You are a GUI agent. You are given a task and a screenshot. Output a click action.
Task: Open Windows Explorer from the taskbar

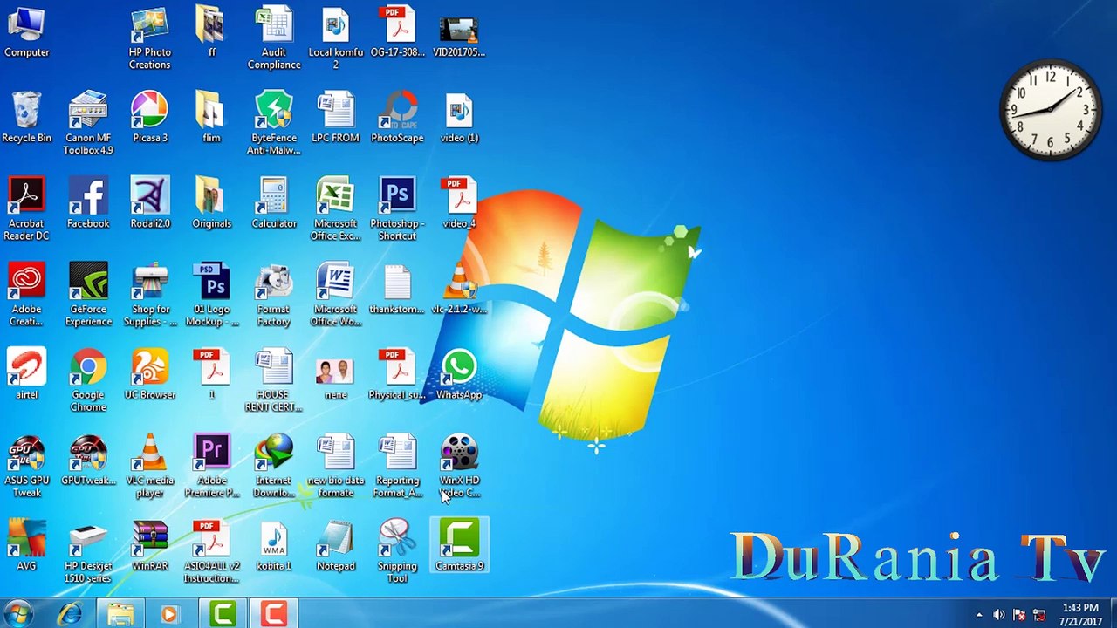click(x=120, y=614)
